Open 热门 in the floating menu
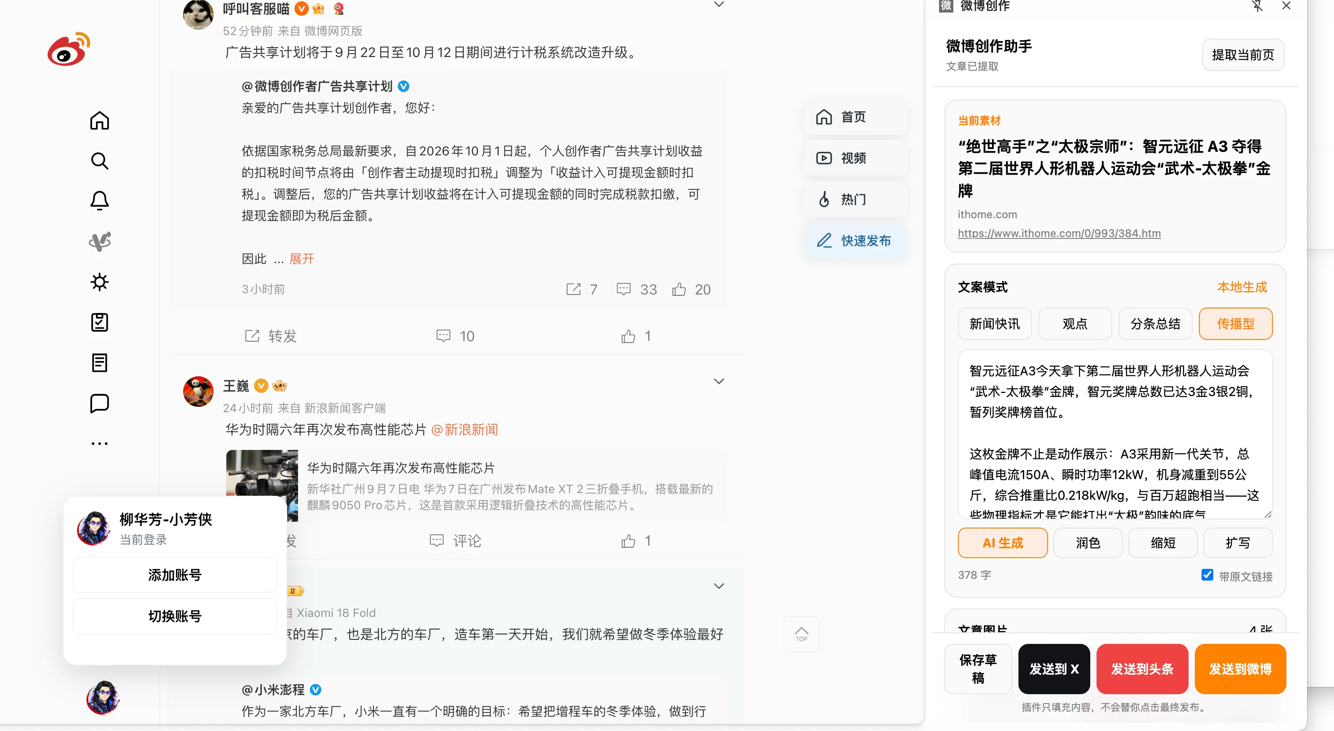 coord(856,199)
